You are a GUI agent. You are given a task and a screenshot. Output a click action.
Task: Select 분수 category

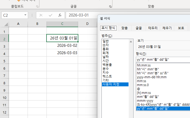coord(115,69)
